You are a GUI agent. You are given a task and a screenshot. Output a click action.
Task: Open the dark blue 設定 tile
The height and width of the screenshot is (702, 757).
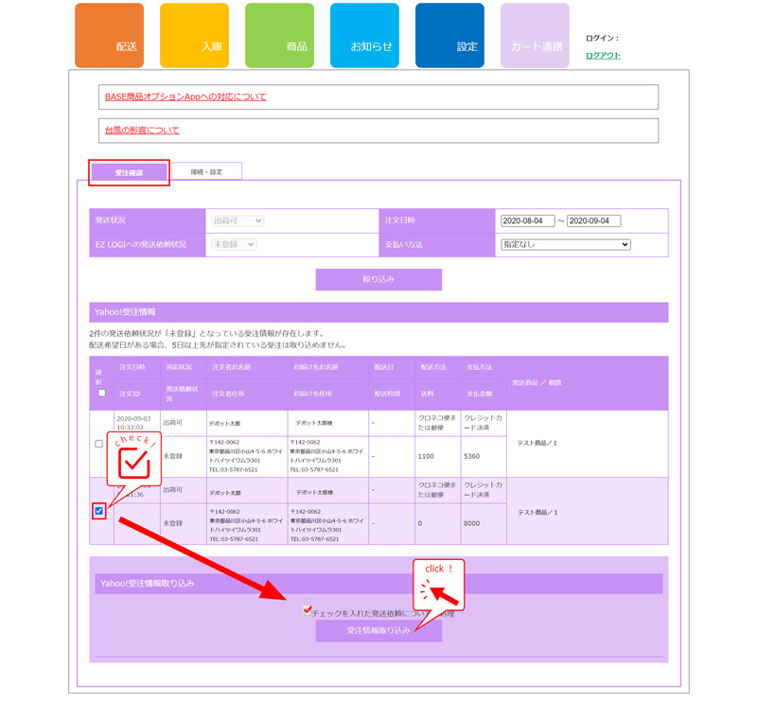[449, 36]
